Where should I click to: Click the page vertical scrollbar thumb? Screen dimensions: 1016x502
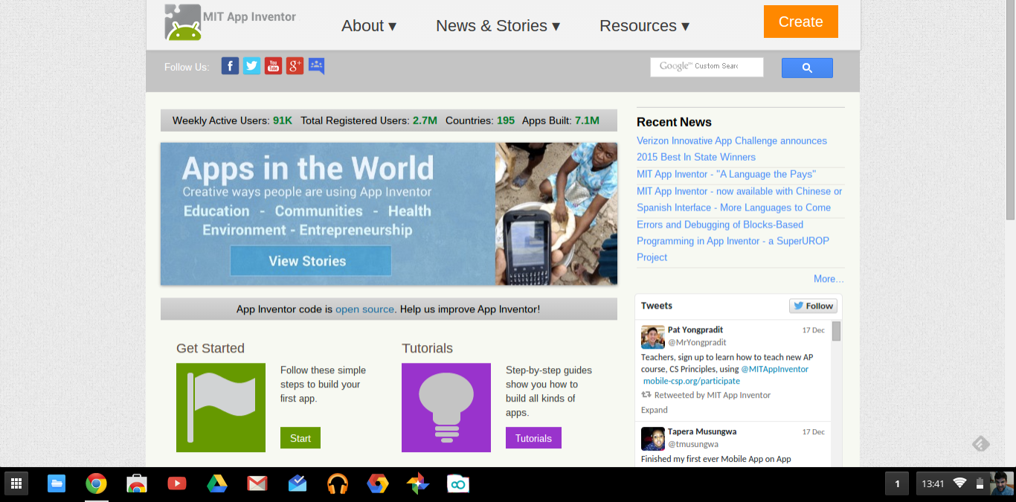tap(1010, 110)
